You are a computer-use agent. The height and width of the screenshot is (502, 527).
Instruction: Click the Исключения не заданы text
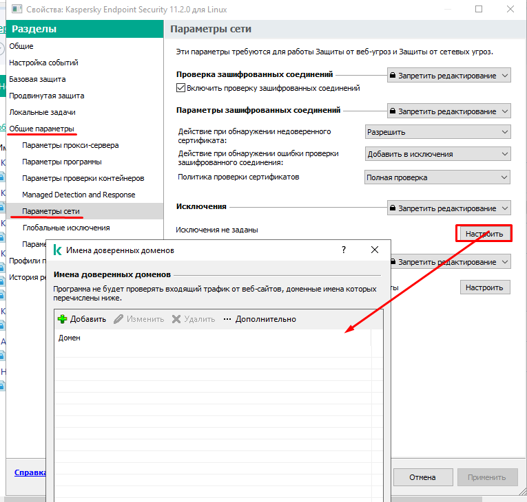(x=217, y=230)
